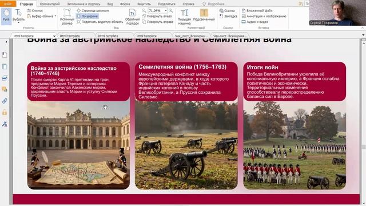Open the layers panel in sidebar
Screen dimensions: 366x206
pyautogui.click(x=5, y=78)
